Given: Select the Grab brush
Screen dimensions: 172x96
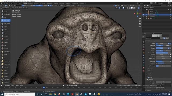Looking at the screenshot, I should pyautogui.click(x=6, y=58).
